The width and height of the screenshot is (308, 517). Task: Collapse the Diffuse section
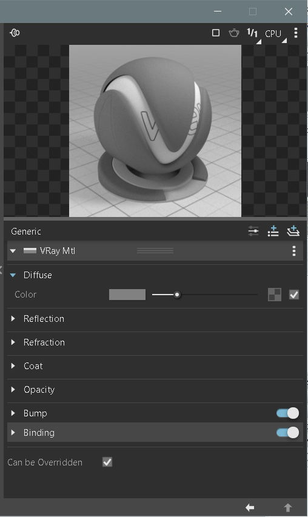[13, 275]
